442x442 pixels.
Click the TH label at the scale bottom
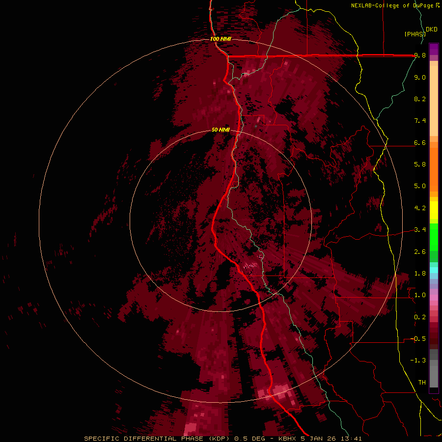422,382
